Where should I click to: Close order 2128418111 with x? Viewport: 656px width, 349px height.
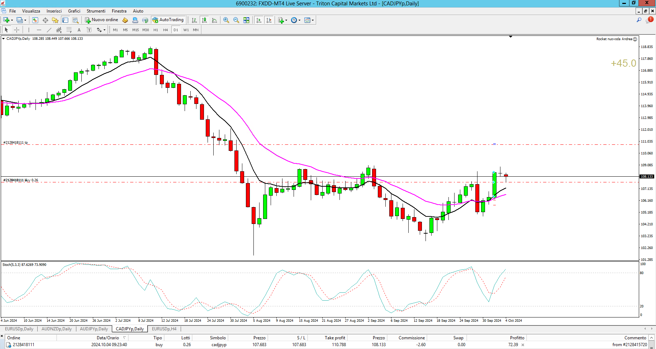[523, 345]
